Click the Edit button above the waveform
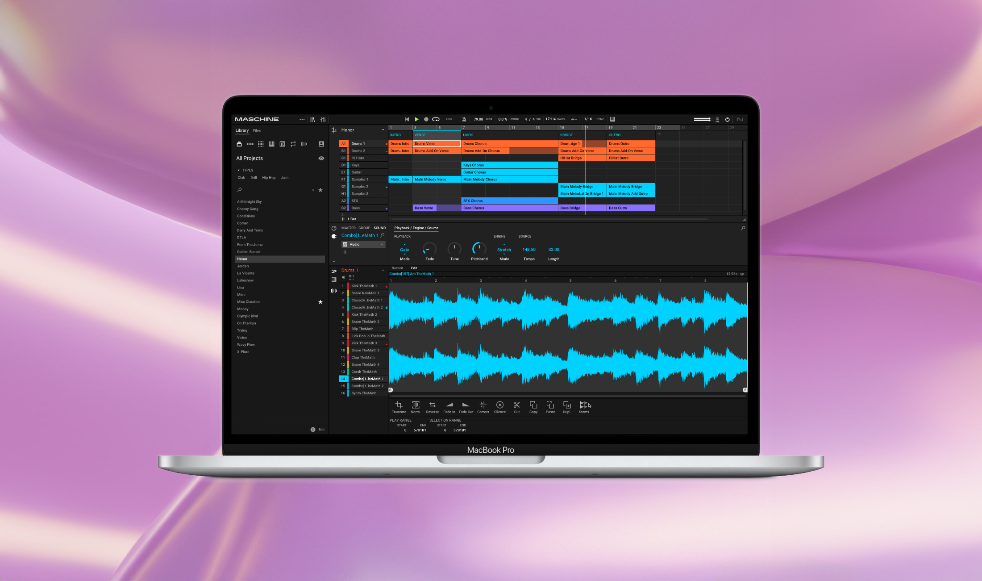The image size is (982, 581). tap(414, 268)
